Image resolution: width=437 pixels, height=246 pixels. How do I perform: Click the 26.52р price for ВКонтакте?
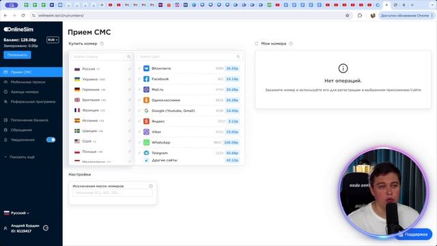(232, 68)
